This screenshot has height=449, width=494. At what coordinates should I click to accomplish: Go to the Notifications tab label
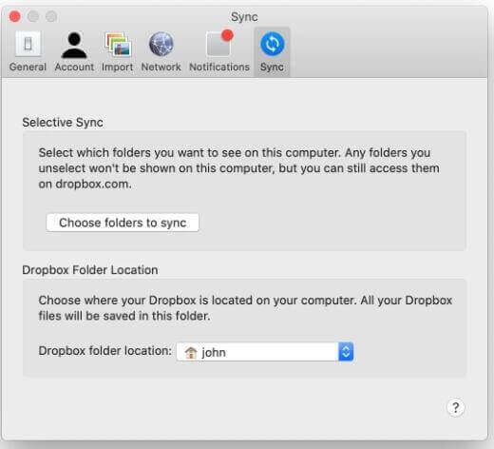219,68
